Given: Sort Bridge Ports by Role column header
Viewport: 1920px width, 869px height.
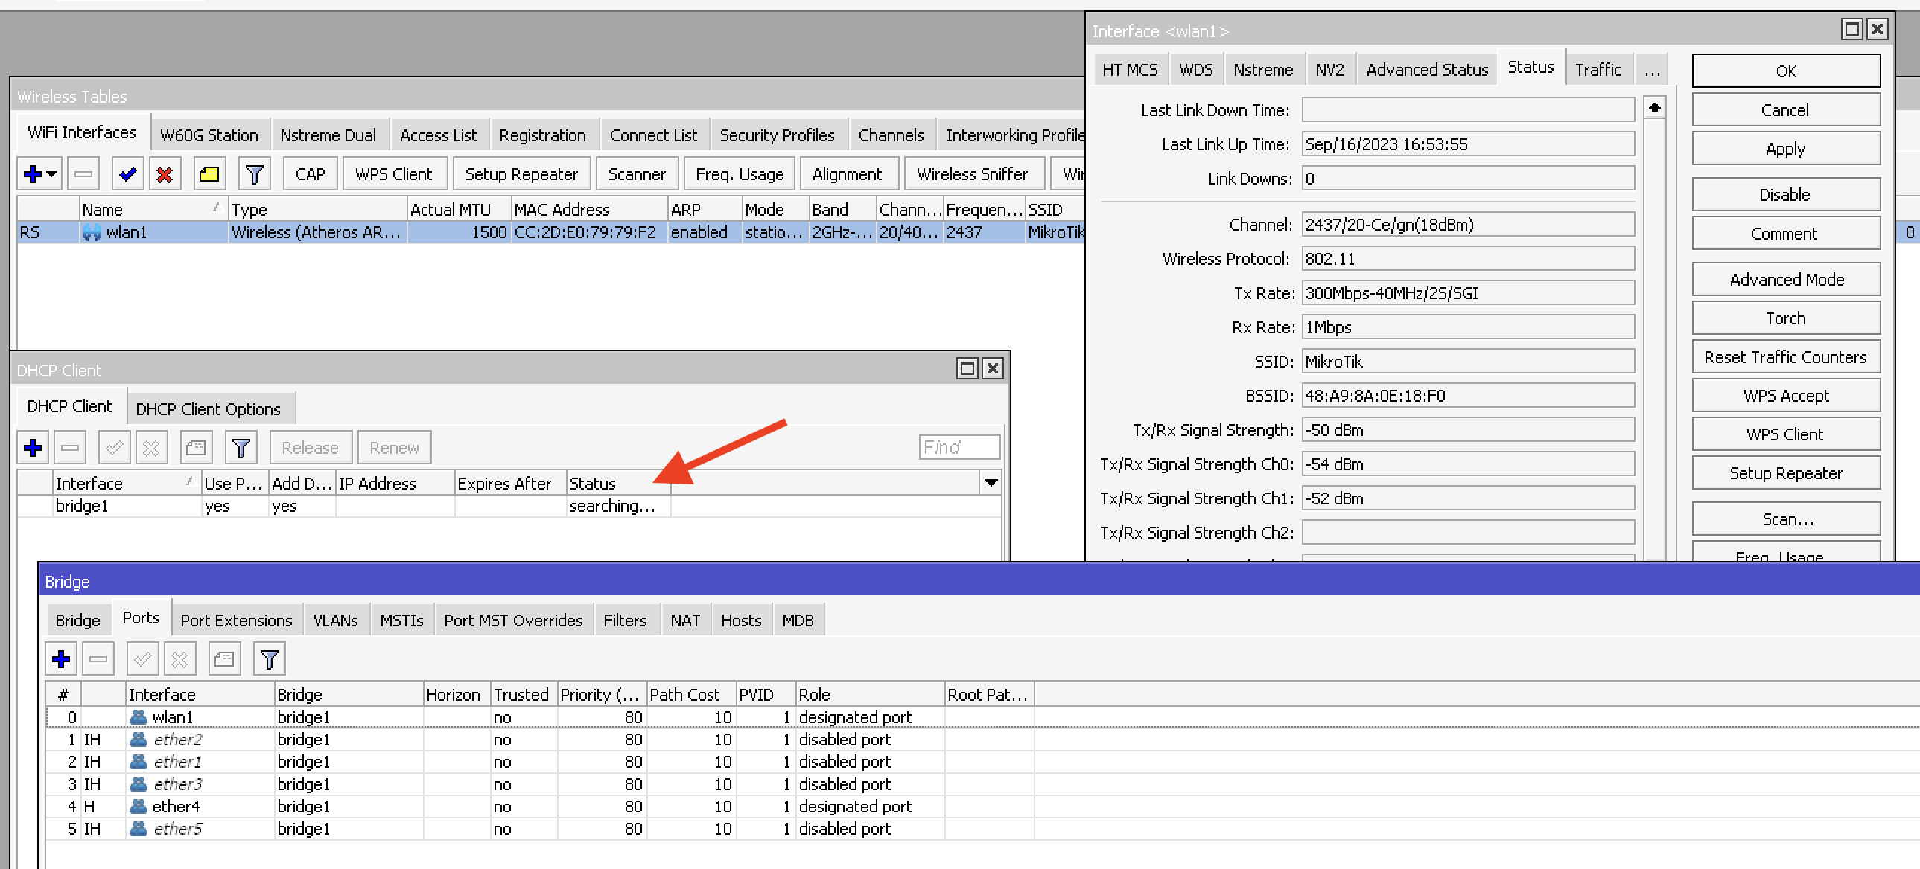Looking at the screenshot, I should (x=869, y=695).
